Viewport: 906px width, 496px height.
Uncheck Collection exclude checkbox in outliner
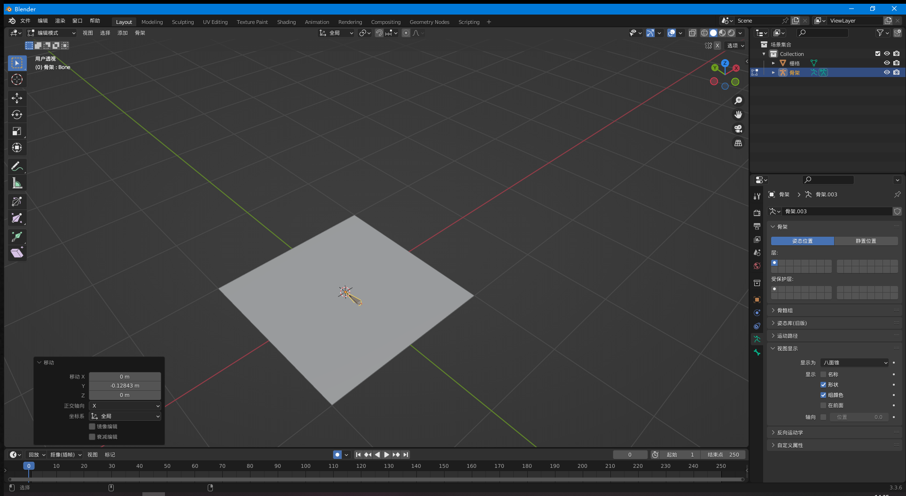[x=877, y=54]
